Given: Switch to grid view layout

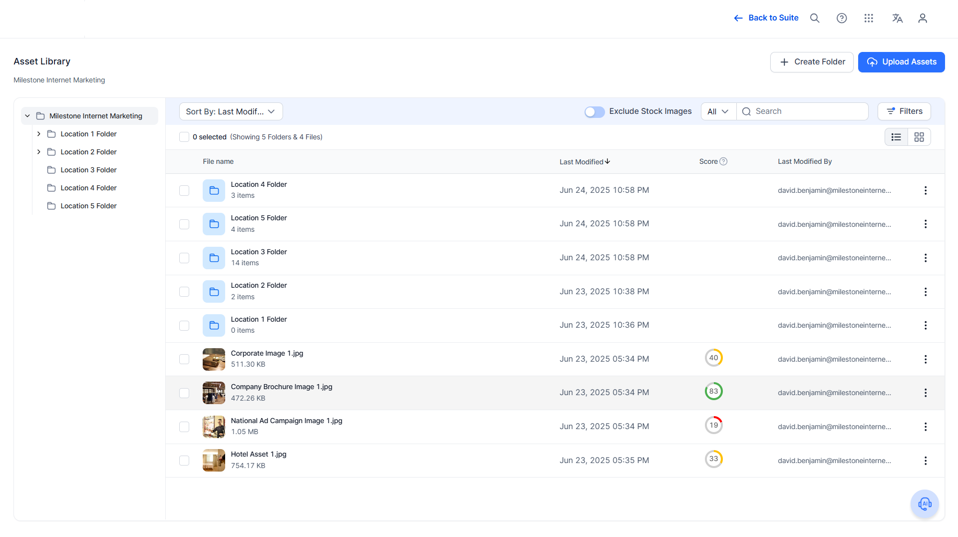Looking at the screenshot, I should (919, 137).
